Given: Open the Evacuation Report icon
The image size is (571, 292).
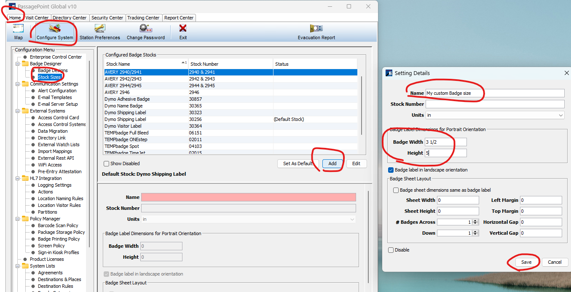Looking at the screenshot, I should (316, 28).
